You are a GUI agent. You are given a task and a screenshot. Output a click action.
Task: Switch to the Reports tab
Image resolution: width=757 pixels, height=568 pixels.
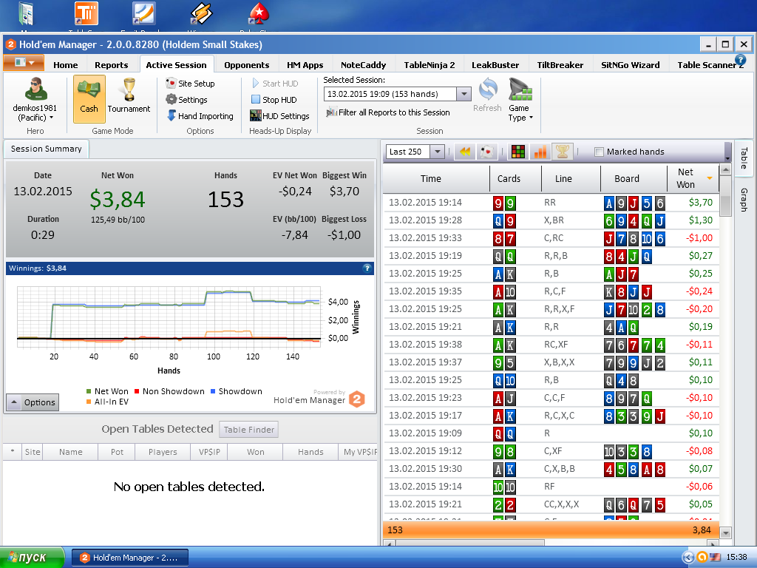pyautogui.click(x=111, y=65)
